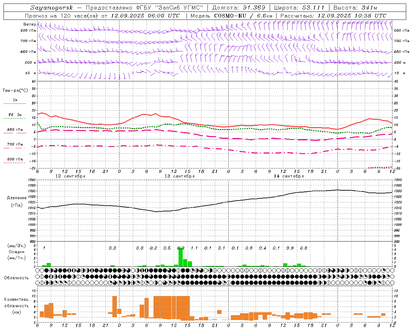The image size is (411, 328).
Task: Click the 'Долгота: 91.369' header field
Action: click(239, 8)
